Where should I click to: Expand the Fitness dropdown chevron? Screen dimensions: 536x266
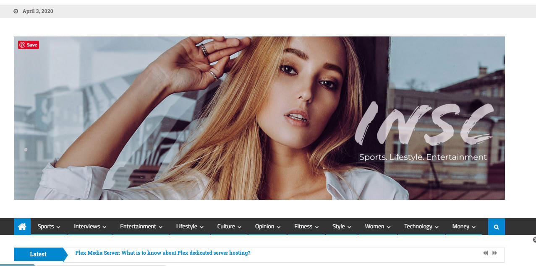pyautogui.click(x=316, y=227)
